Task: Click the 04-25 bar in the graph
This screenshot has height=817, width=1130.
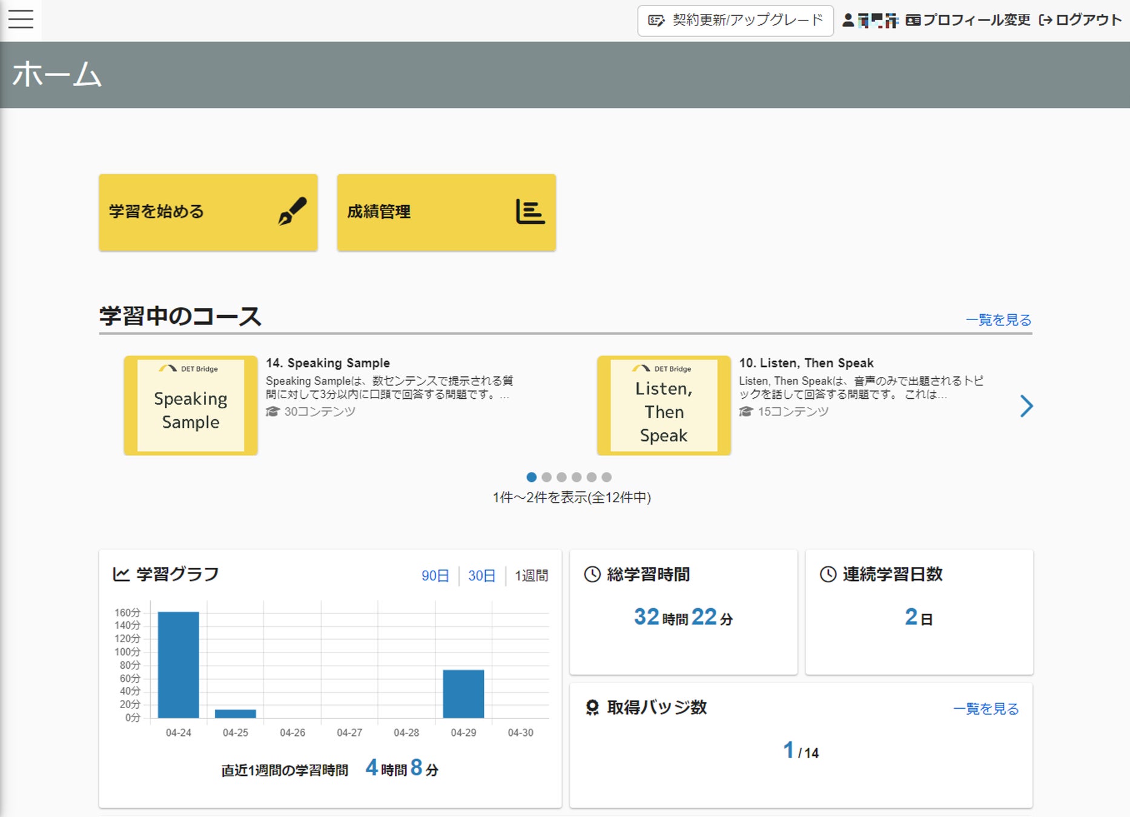Action: click(x=236, y=714)
